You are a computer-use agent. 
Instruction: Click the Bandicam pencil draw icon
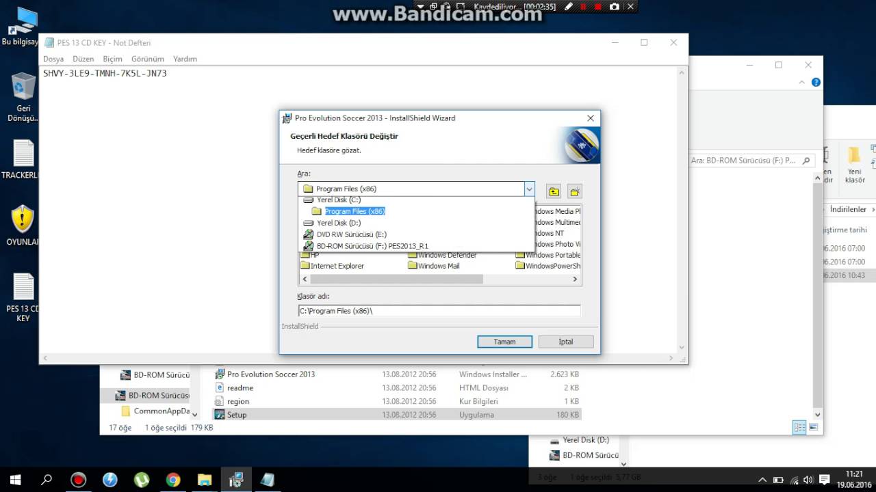tap(569, 6)
